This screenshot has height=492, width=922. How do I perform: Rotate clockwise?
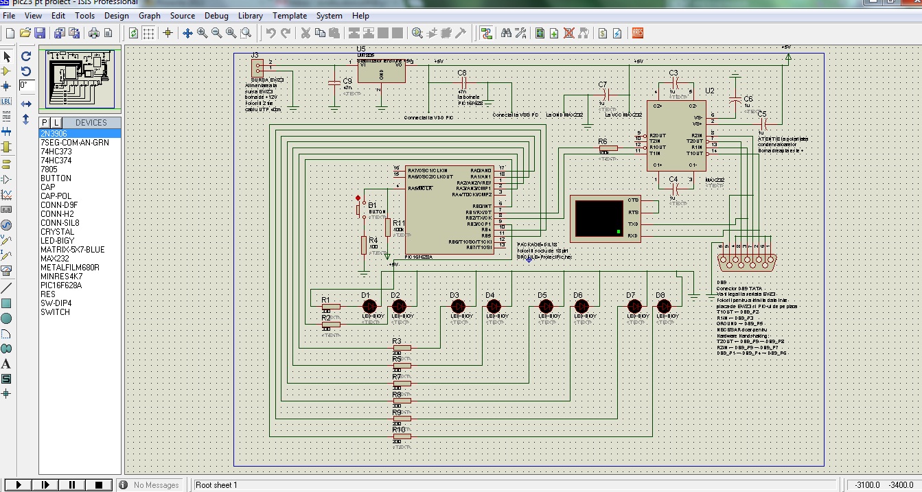click(26, 56)
